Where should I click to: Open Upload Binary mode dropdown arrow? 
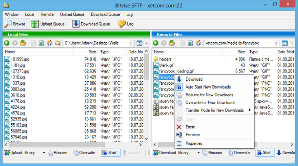[x=44, y=153]
